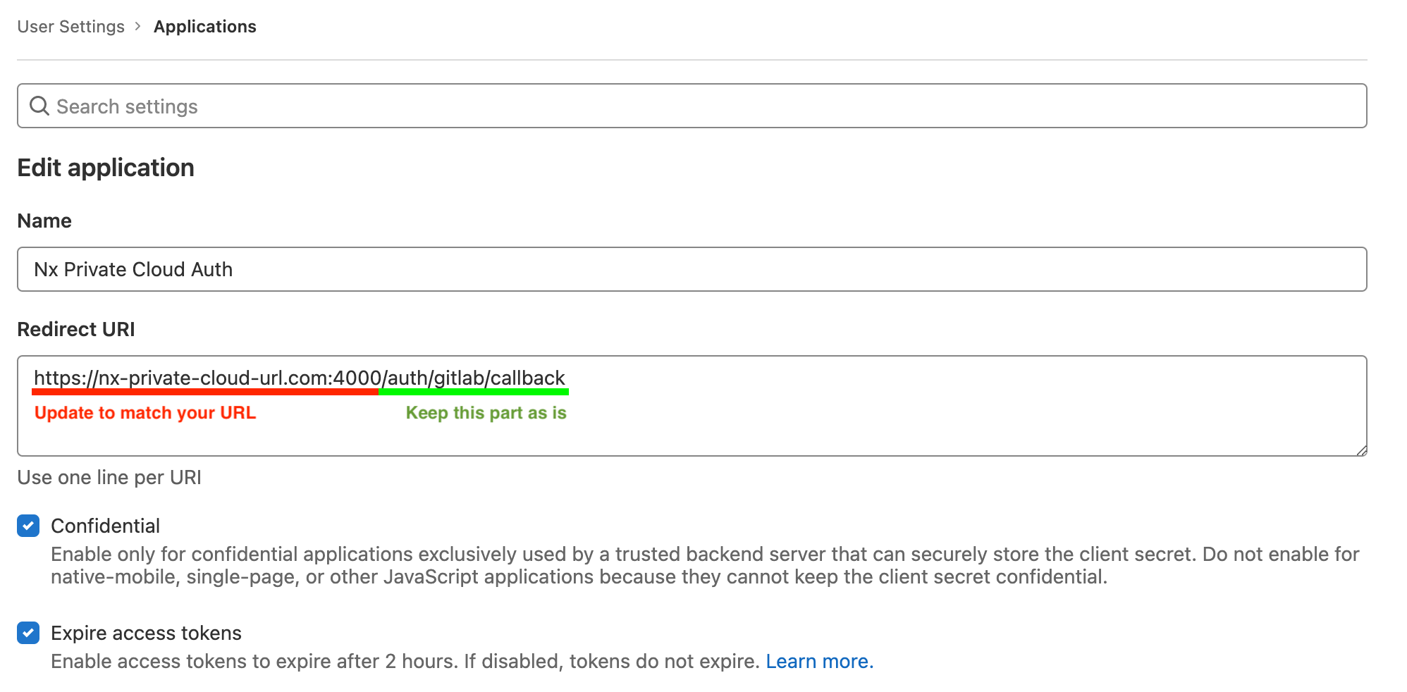Click the green 'Keep this part as is' note
The width and height of the screenshot is (1407, 692).
[x=486, y=413]
